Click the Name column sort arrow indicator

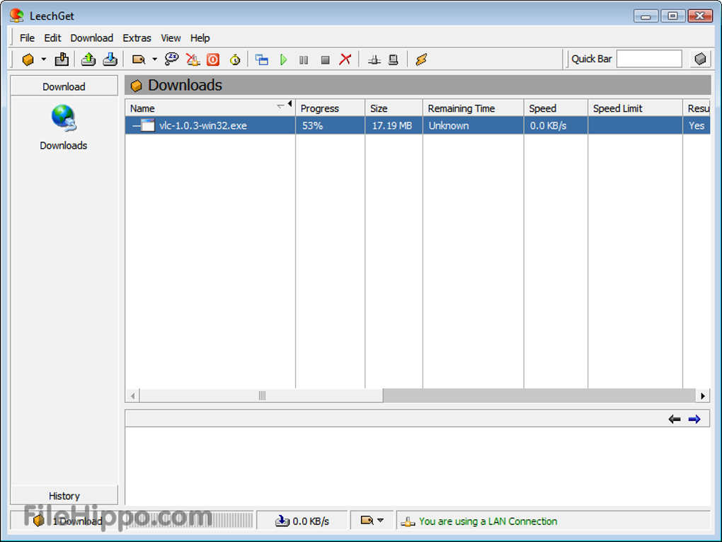point(280,106)
